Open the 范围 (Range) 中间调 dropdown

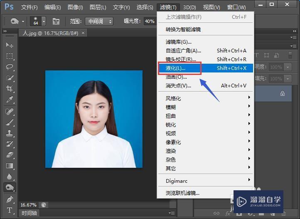[99, 21]
